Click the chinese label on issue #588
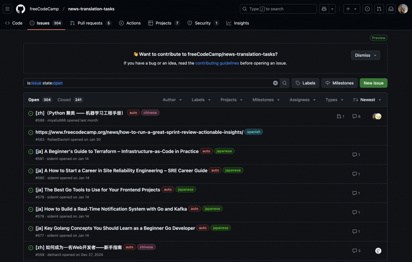 [x=150, y=113]
